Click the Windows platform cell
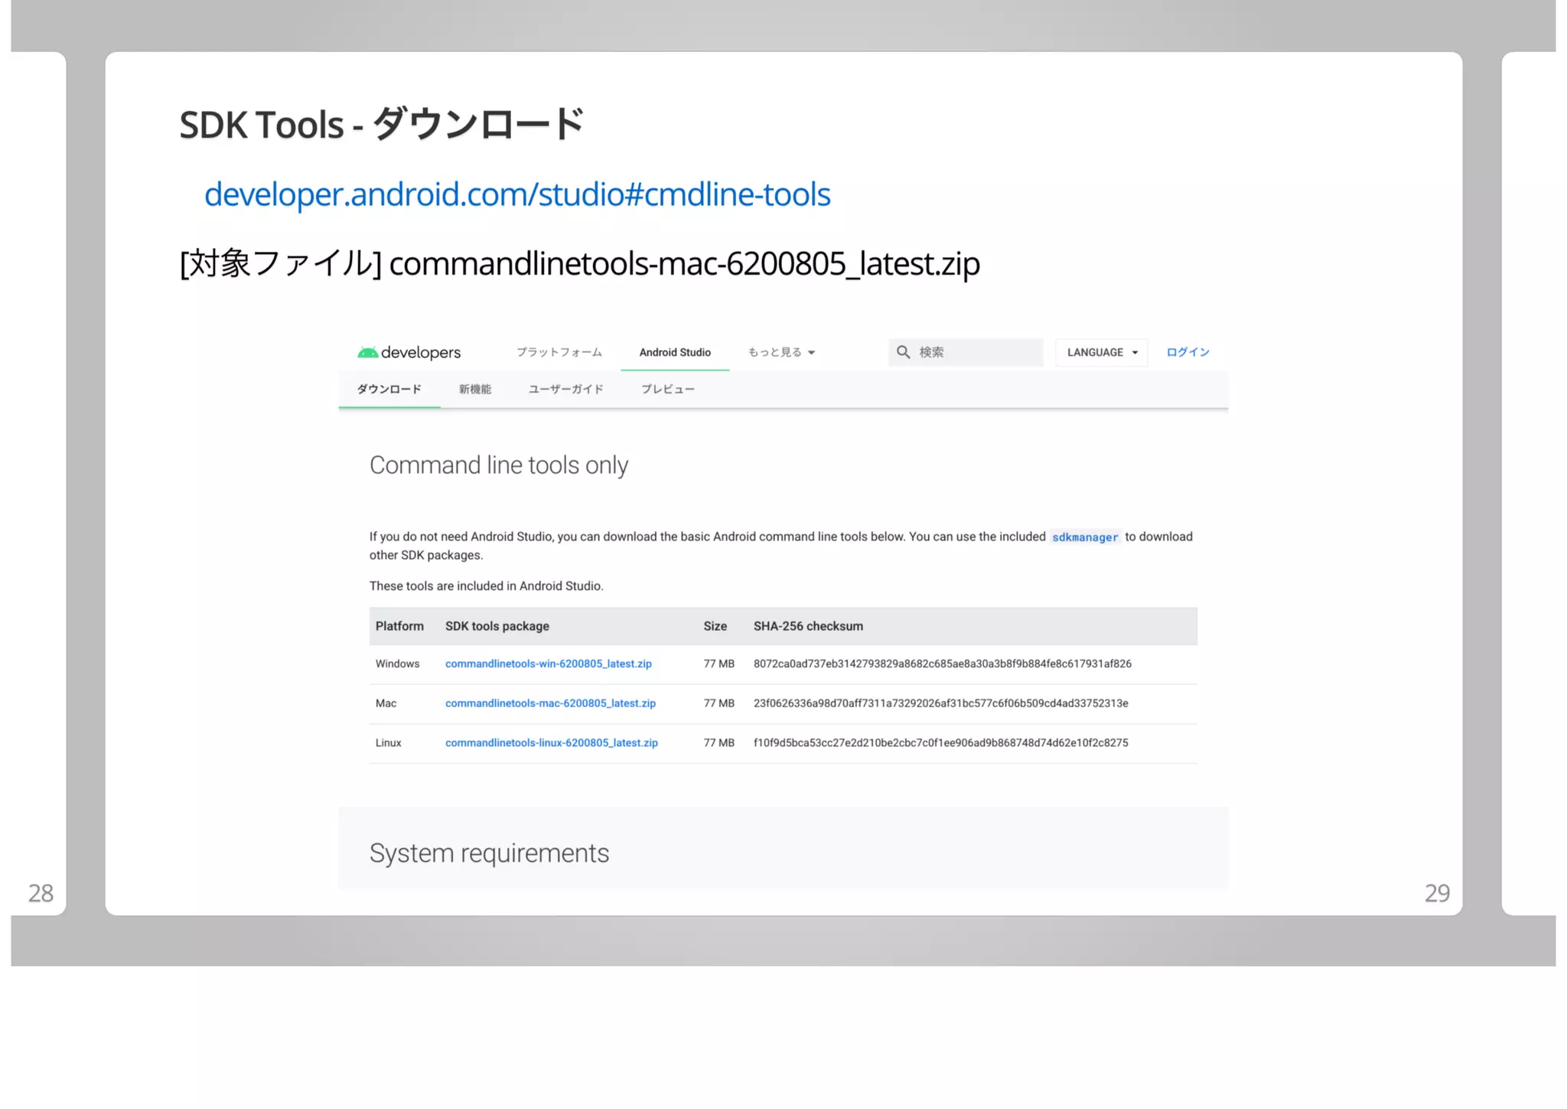The image size is (1567, 1109). click(397, 664)
